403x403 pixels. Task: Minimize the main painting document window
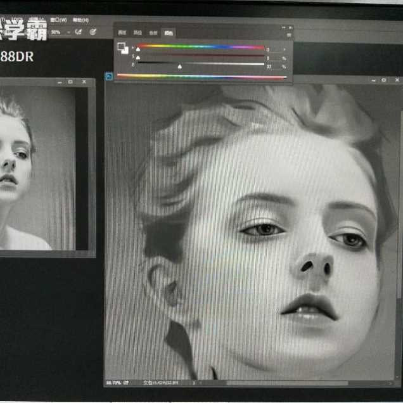coord(373,80)
